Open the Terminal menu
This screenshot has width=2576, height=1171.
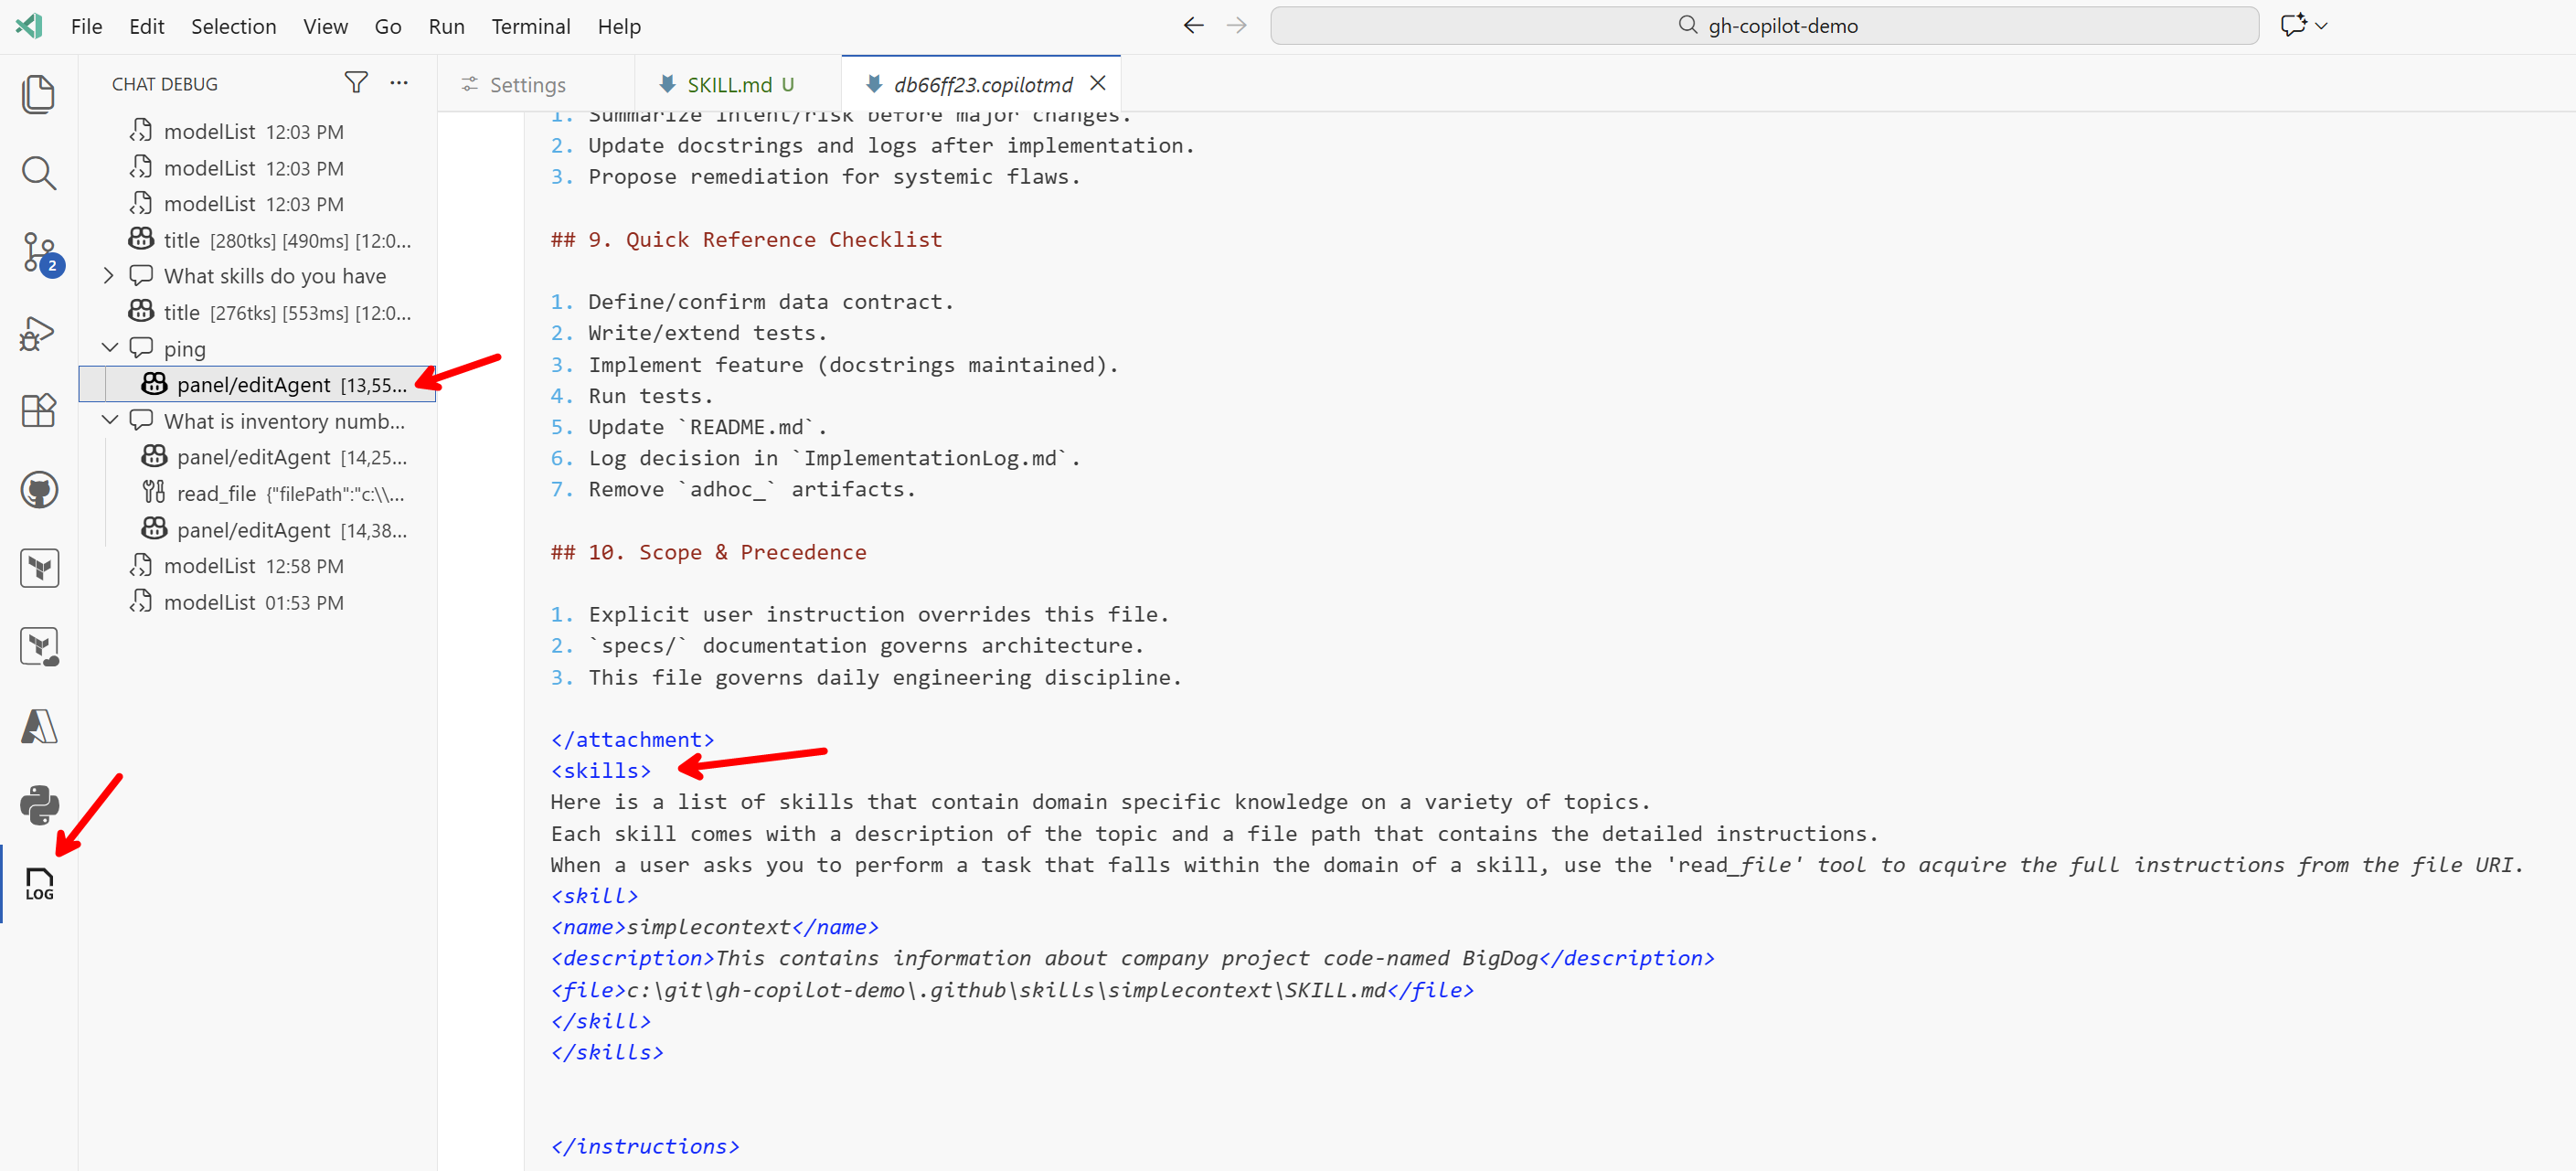[x=530, y=27]
